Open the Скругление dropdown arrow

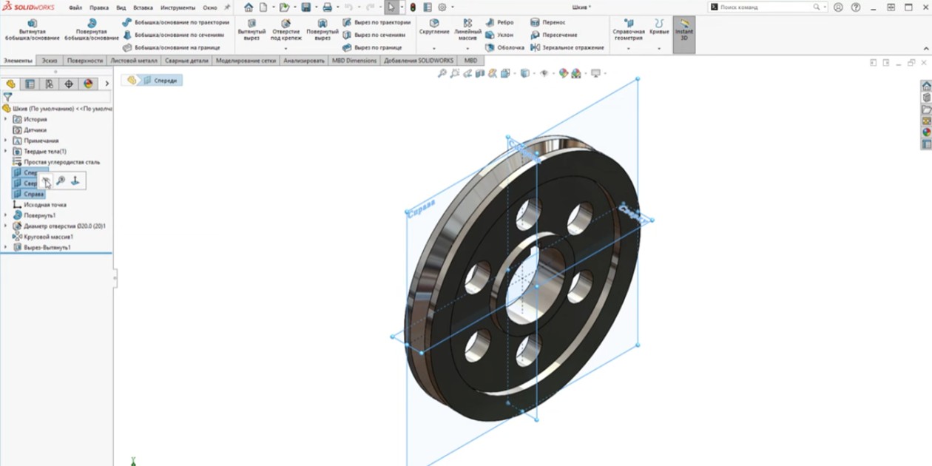pyautogui.click(x=434, y=48)
